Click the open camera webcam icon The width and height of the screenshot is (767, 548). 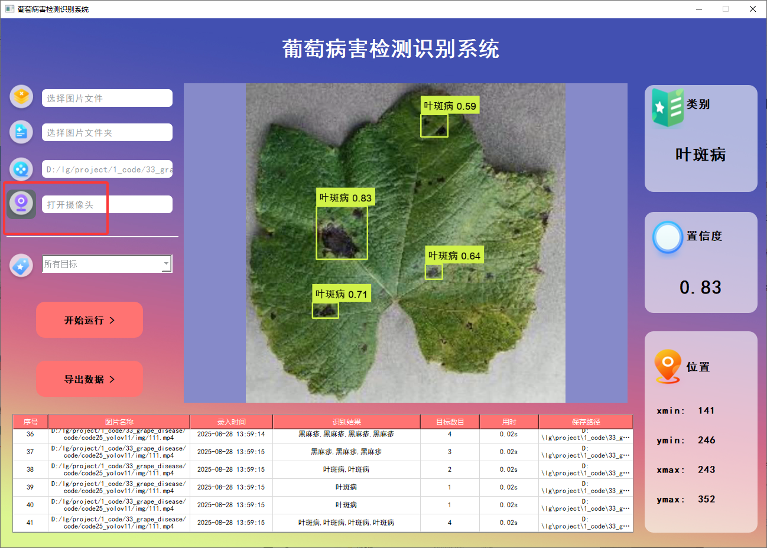point(21,204)
